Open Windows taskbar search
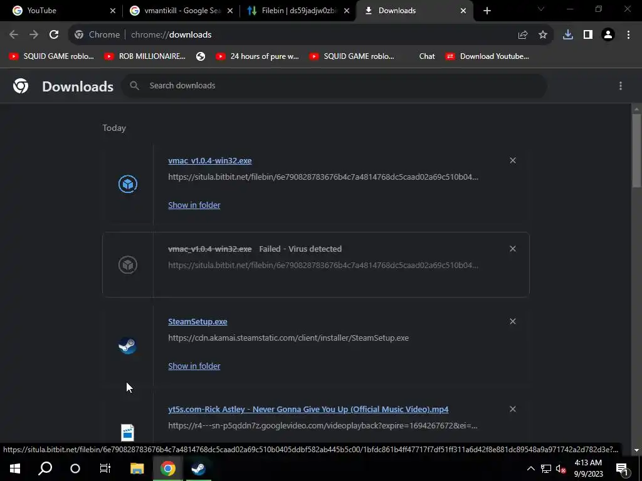642x481 pixels. pyautogui.click(x=45, y=468)
